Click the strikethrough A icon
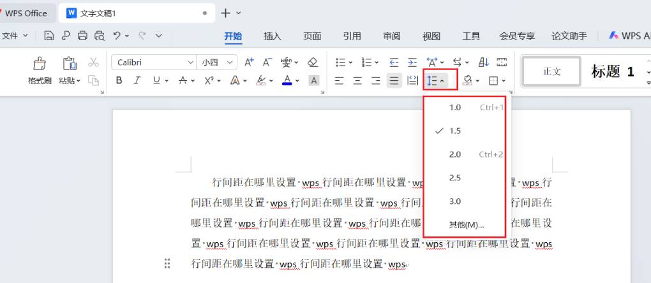Viewport: 651px width, 283px height. coord(183,80)
